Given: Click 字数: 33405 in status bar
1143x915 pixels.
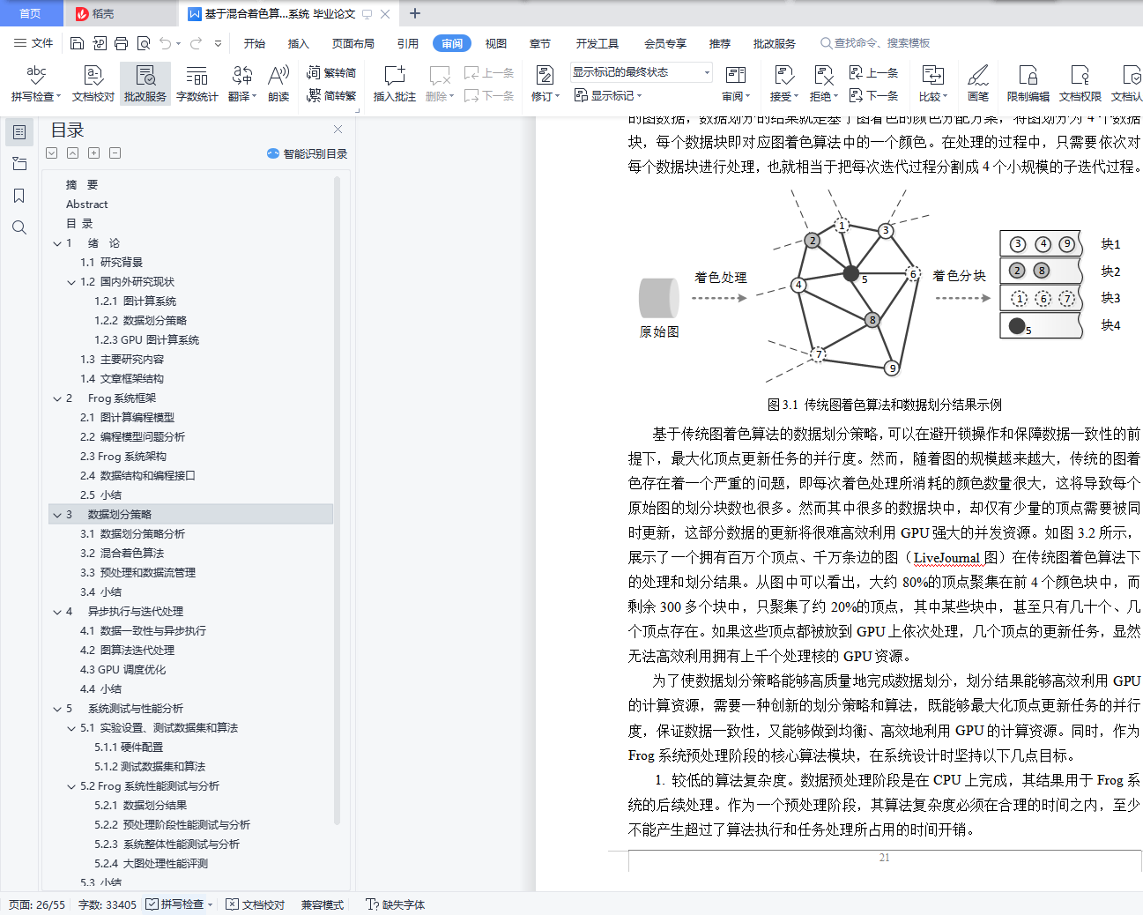Looking at the screenshot, I should coord(108,904).
